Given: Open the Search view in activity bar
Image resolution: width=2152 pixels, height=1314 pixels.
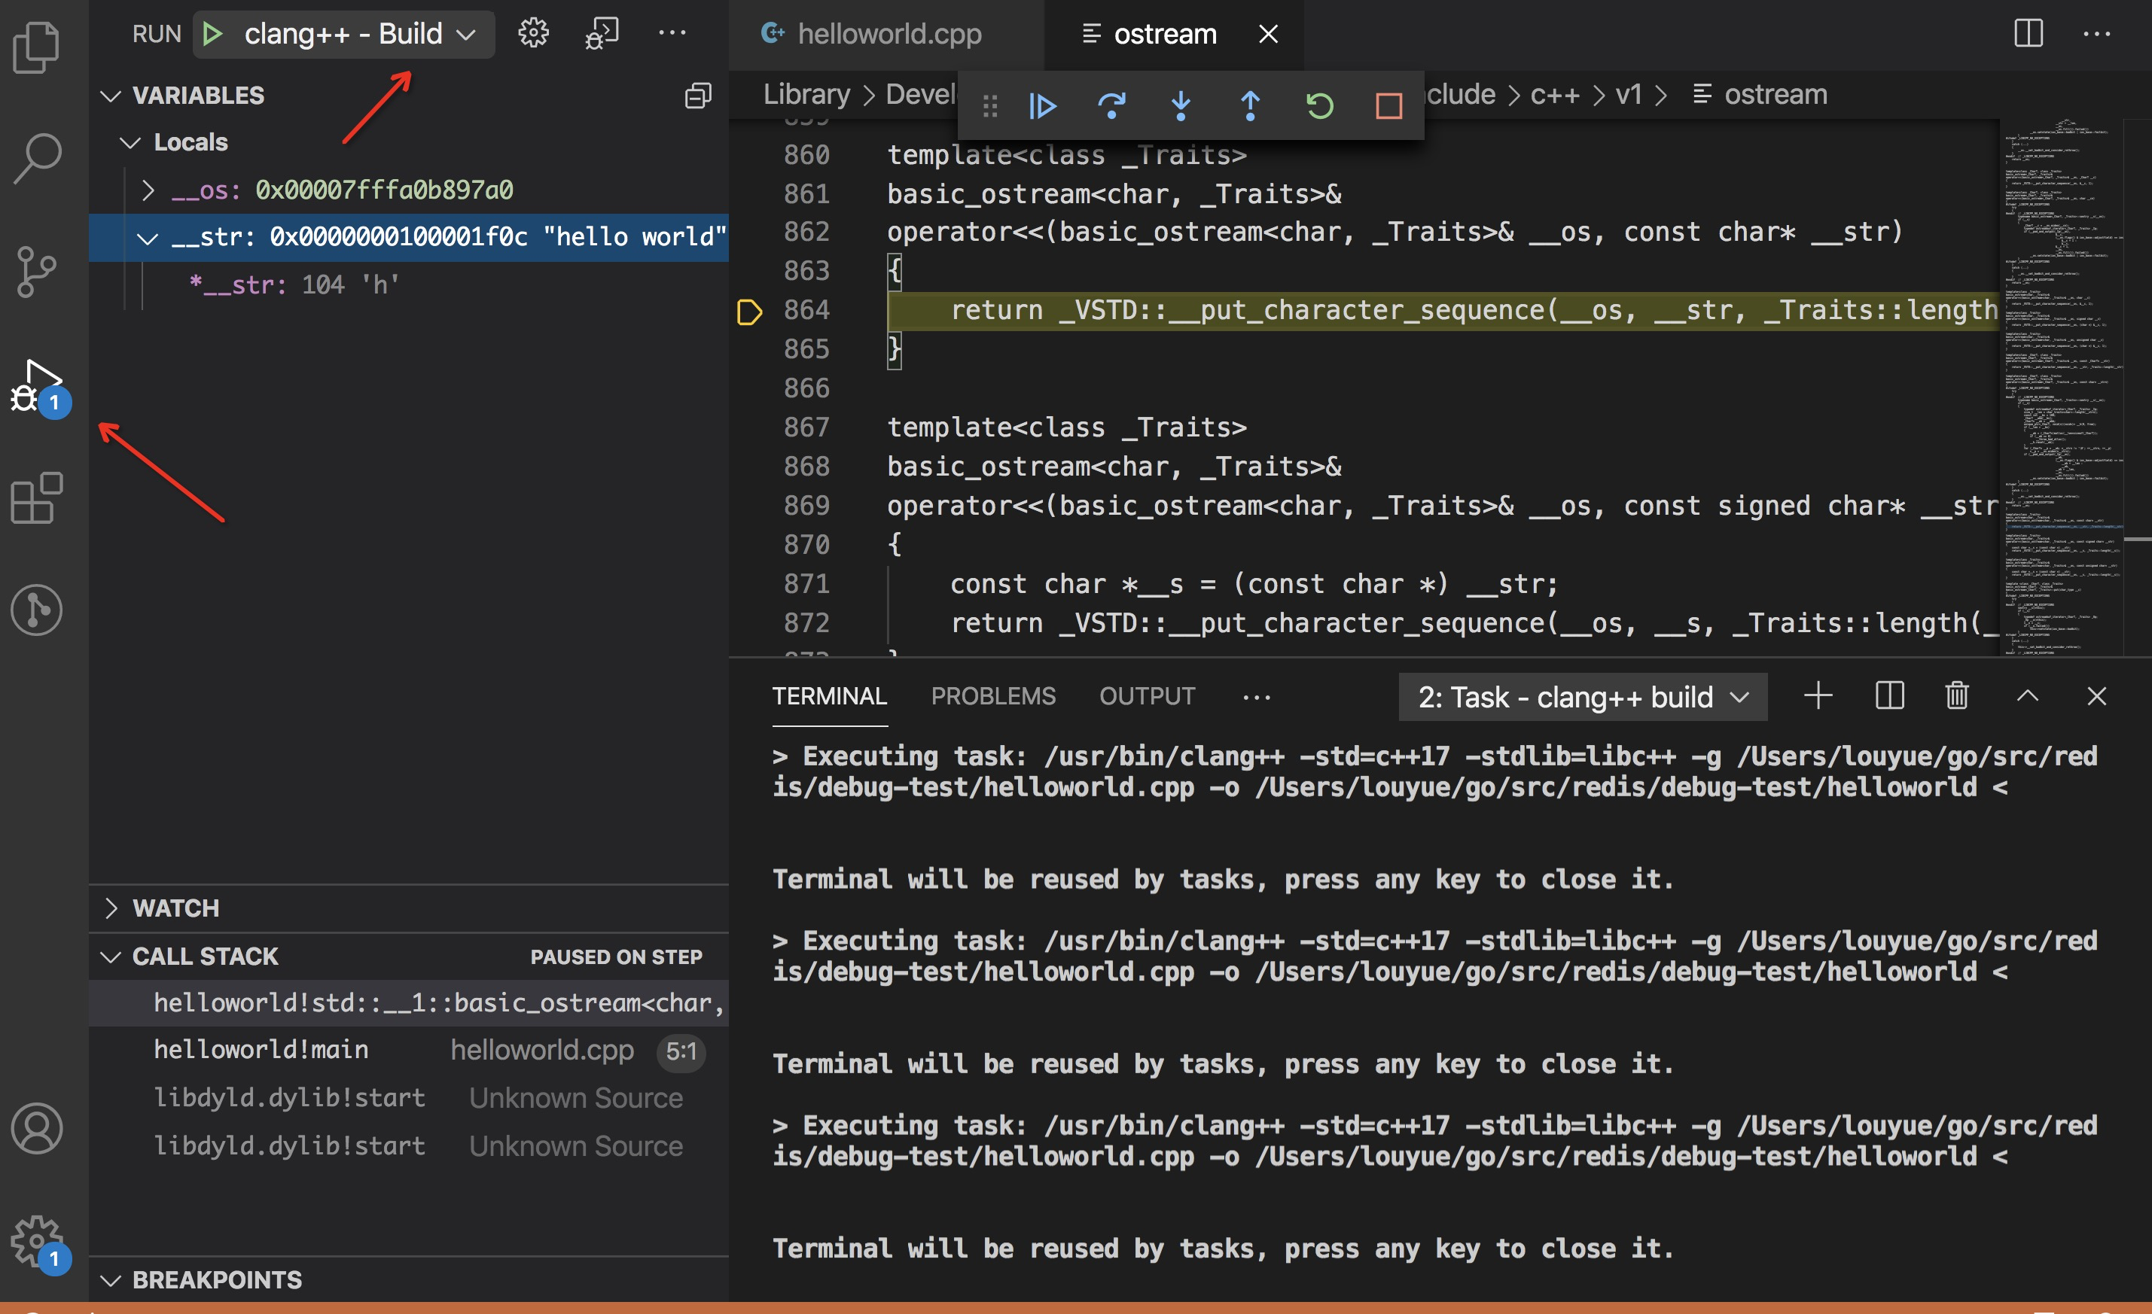Looking at the screenshot, I should 37,158.
